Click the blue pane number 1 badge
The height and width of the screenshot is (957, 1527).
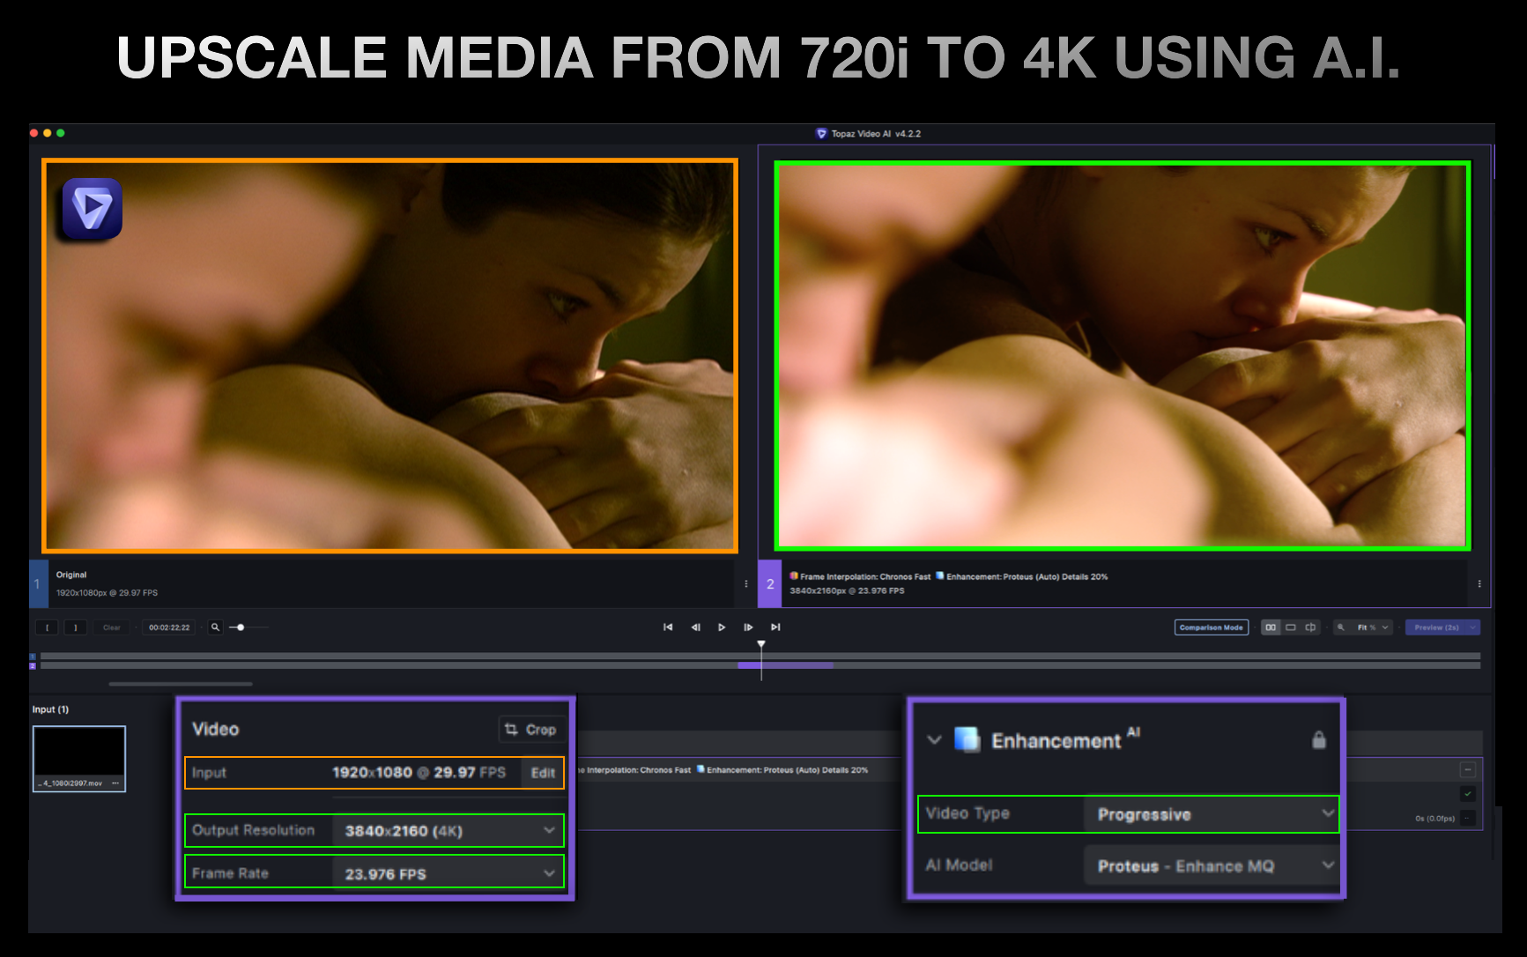(x=38, y=584)
